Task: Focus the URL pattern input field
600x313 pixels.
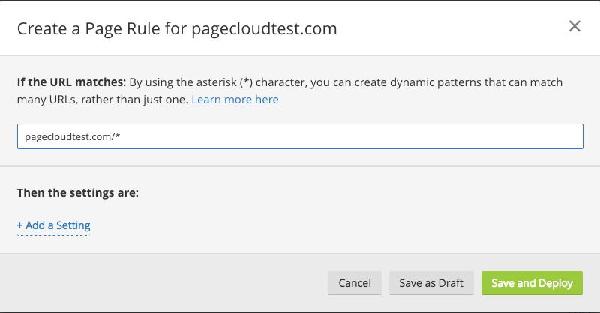Action: 300,137
